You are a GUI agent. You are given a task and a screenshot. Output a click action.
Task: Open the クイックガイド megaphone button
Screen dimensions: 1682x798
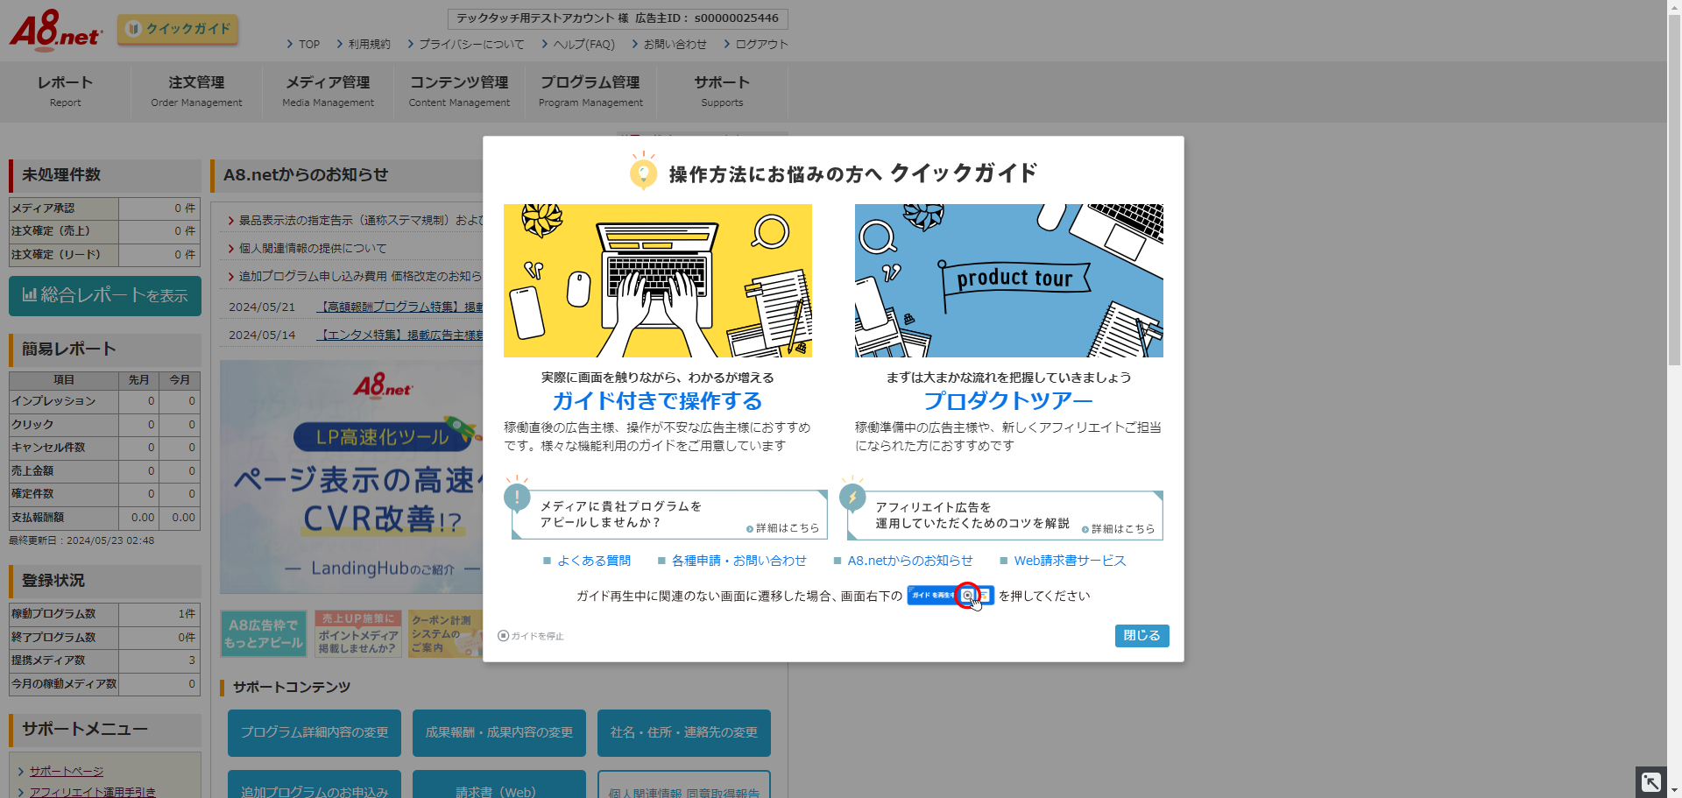177,29
